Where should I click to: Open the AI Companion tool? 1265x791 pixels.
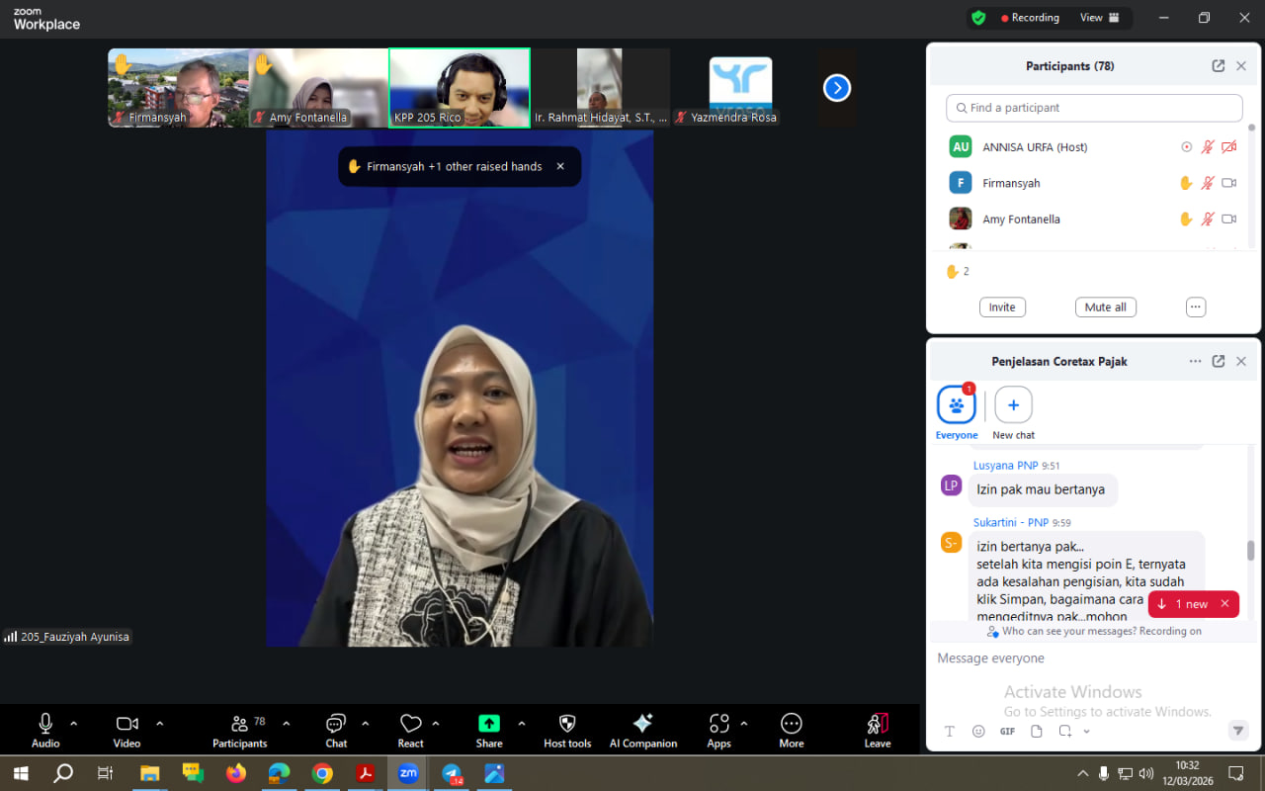click(642, 730)
